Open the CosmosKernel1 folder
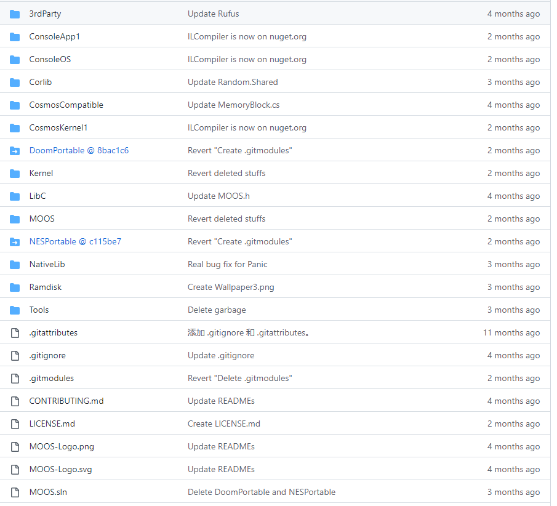Image resolution: width=557 pixels, height=506 pixels. point(58,127)
